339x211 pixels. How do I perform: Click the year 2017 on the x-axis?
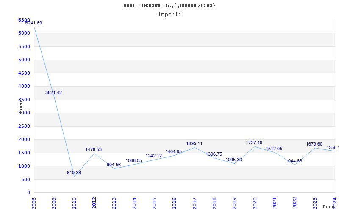click(x=195, y=203)
